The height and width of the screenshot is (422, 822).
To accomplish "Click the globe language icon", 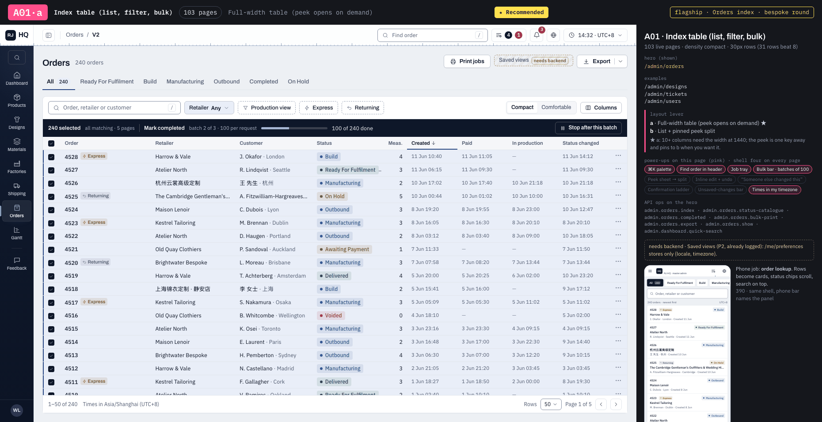I will coord(553,35).
